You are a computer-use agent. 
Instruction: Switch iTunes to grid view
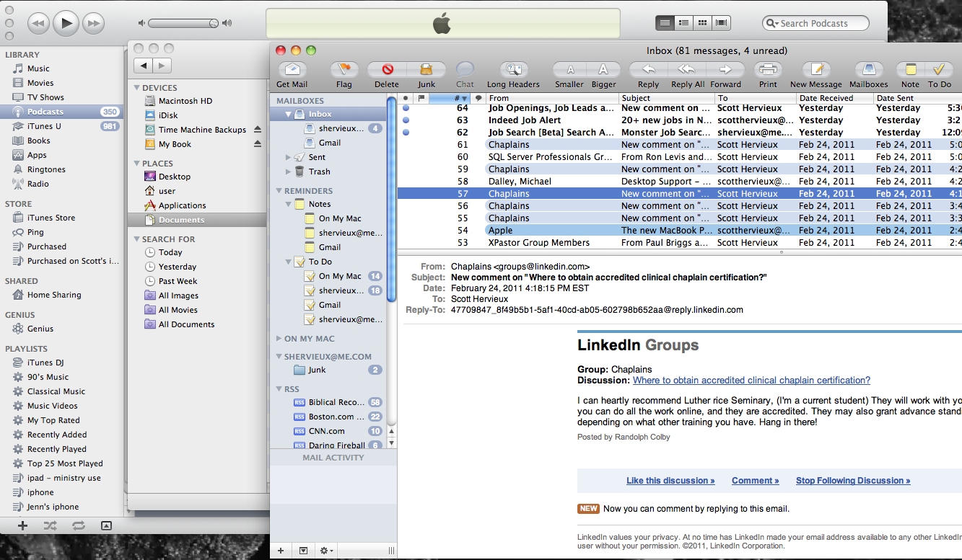pyautogui.click(x=702, y=23)
